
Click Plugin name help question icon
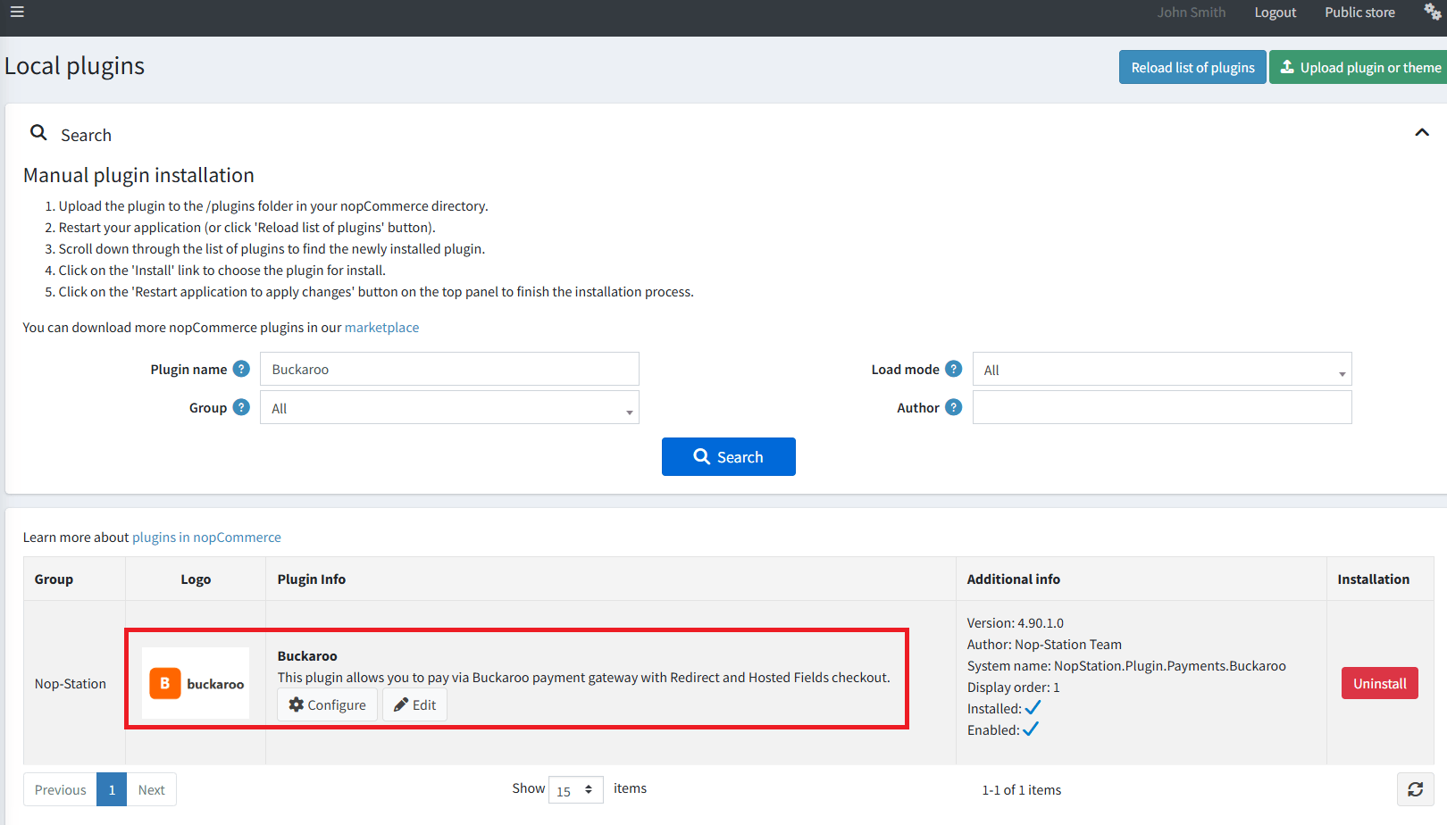[241, 369]
